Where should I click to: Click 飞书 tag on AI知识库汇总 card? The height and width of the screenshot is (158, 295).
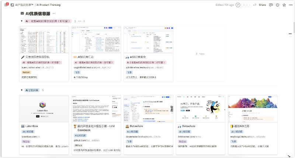pyautogui.click(x=77, y=72)
